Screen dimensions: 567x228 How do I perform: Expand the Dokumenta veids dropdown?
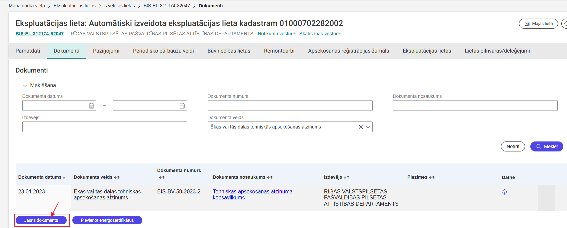pyautogui.click(x=368, y=127)
